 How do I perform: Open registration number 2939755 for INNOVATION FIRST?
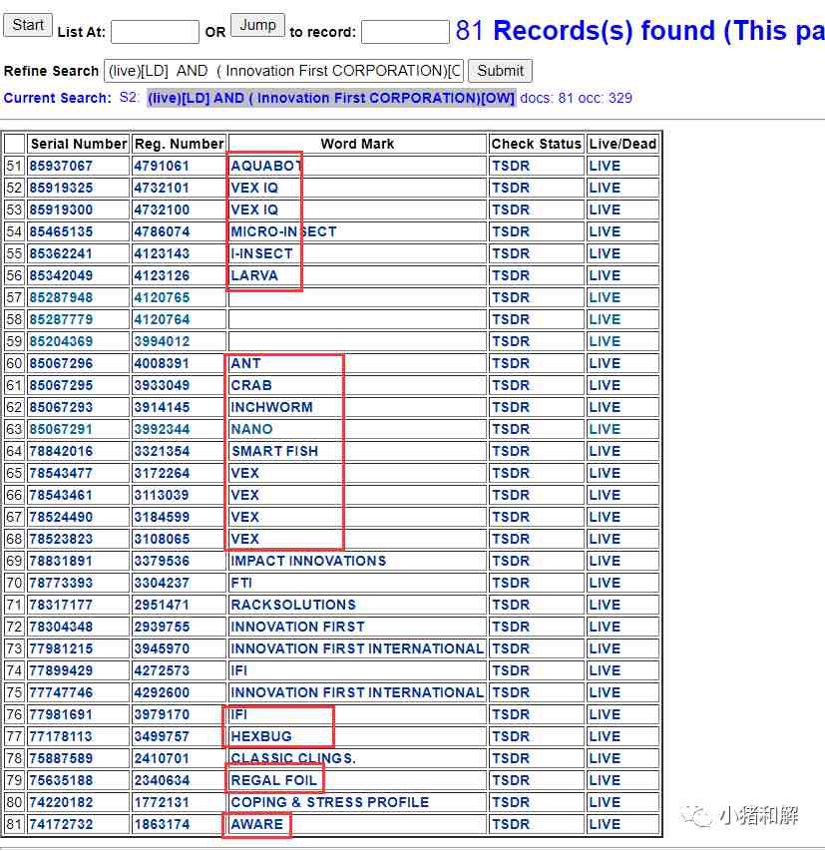click(162, 627)
